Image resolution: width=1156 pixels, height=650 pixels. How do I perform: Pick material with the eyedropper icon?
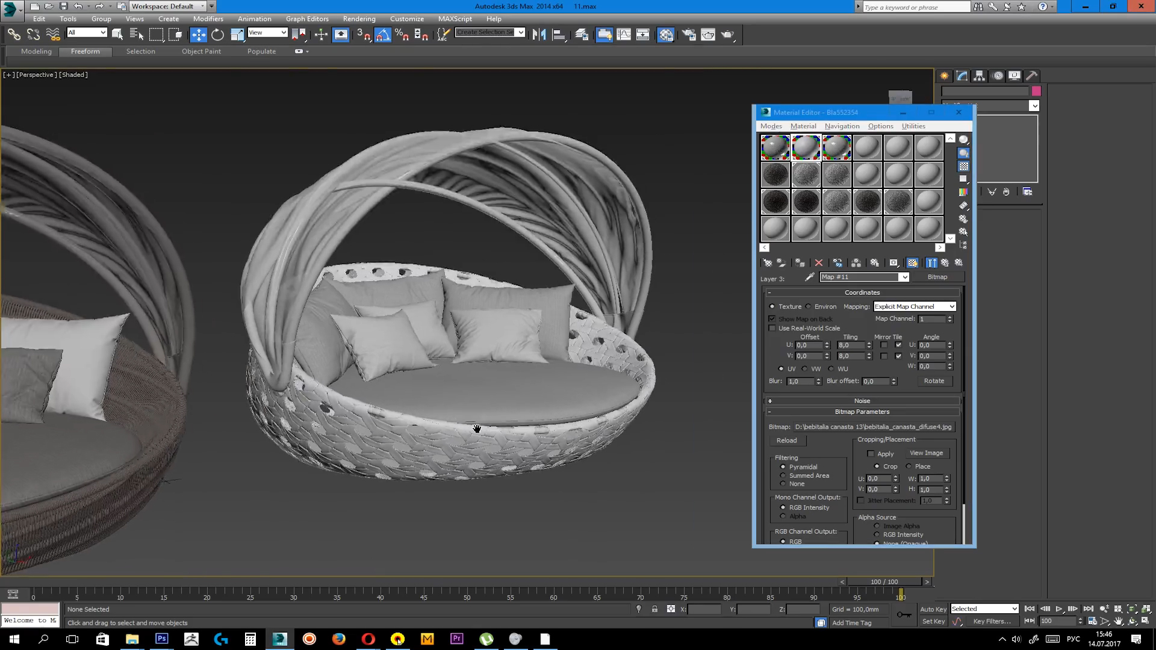809,277
